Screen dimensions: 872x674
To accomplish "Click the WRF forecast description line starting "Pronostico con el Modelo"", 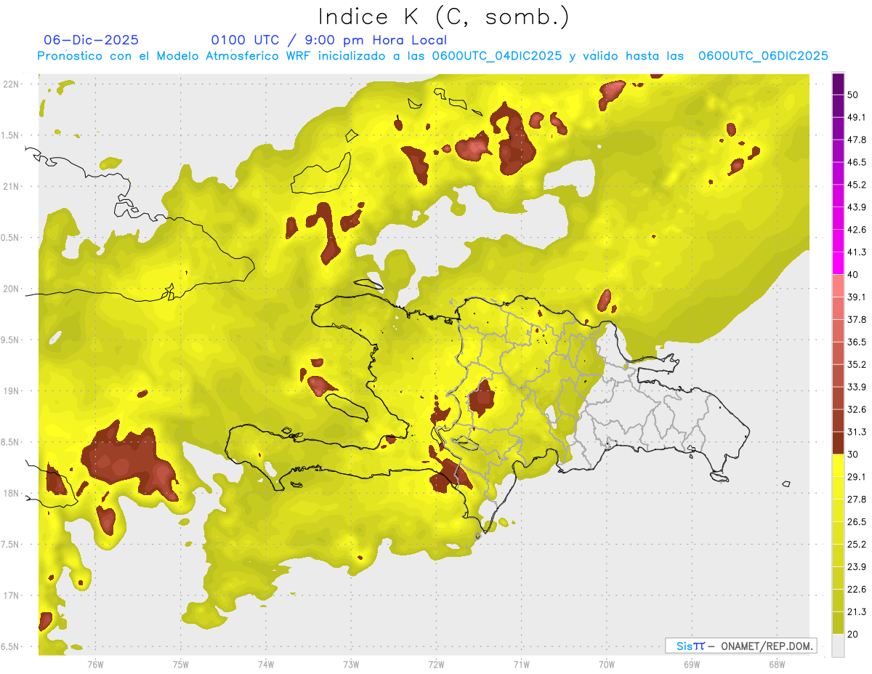I will 433,56.
